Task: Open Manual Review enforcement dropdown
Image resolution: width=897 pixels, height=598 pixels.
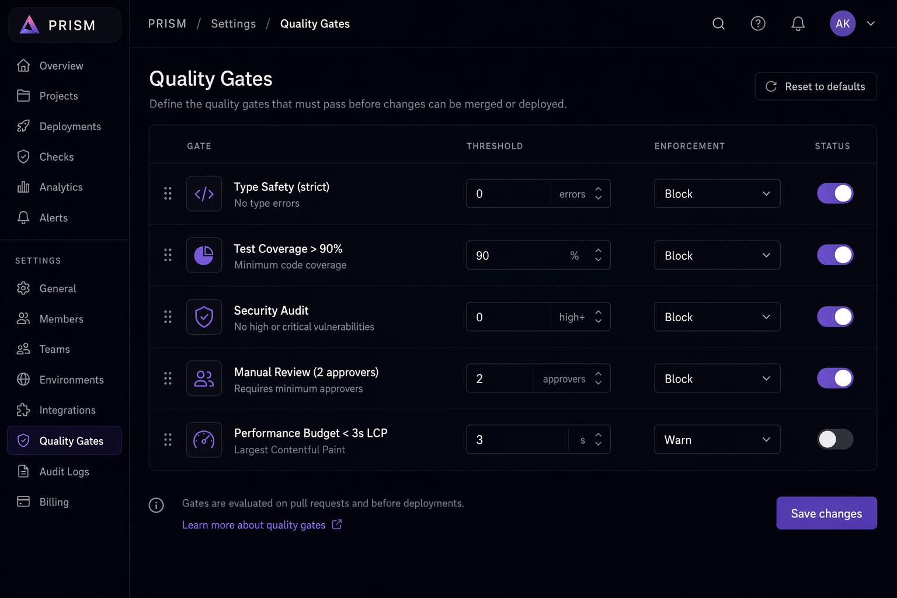Action: pos(717,378)
